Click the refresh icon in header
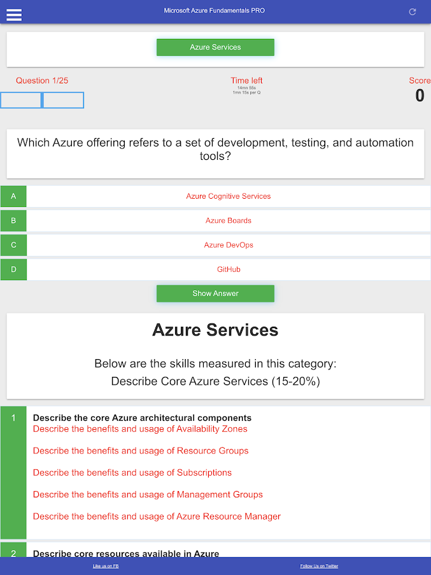The height and width of the screenshot is (575, 431). pos(413,11)
